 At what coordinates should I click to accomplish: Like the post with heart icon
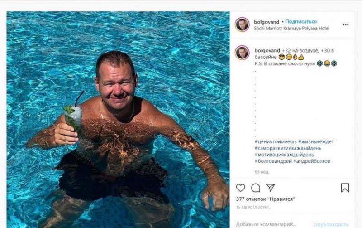tap(241, 188)
